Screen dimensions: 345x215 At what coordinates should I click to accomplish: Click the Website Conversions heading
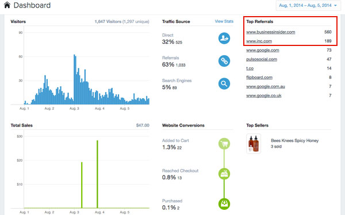click(183, 125)
